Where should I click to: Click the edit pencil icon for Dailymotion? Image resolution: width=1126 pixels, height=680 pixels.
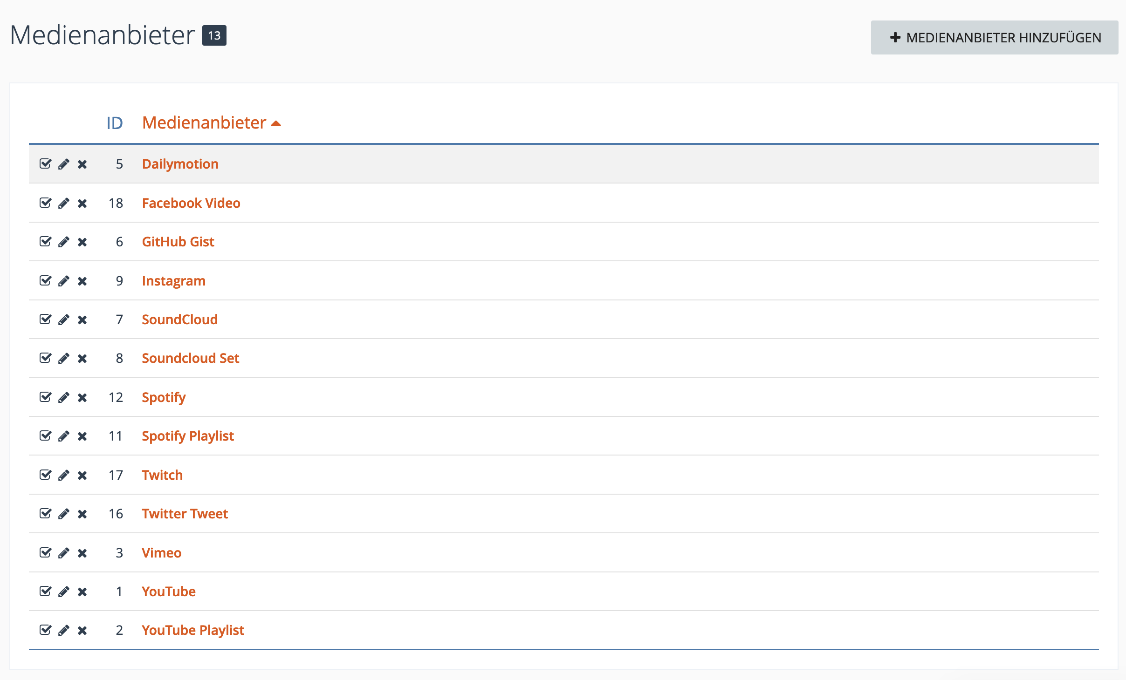(64, 164)
